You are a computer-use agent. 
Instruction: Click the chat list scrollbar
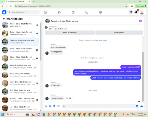(41, 41)
